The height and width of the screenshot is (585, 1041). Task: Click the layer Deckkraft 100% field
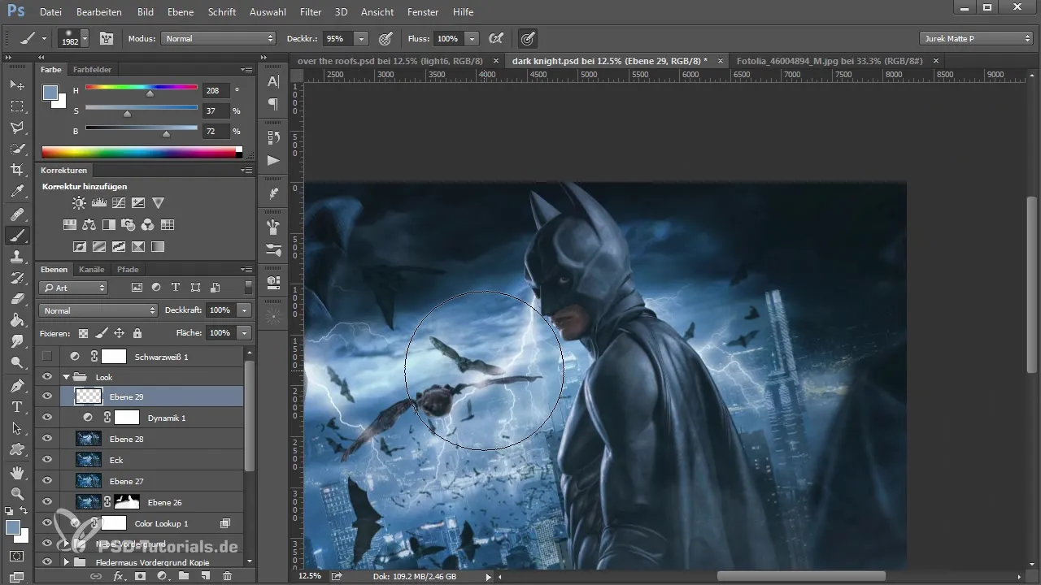pyautogui.click(x=220, y=310)
